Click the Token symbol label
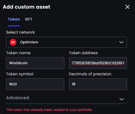The height and width of the screenshot is (114, 135). point(20,74)
